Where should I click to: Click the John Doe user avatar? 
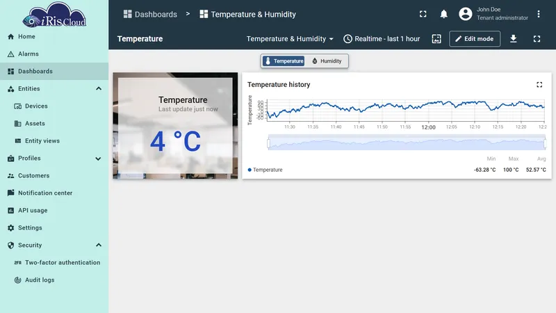(x=465, y=14)
